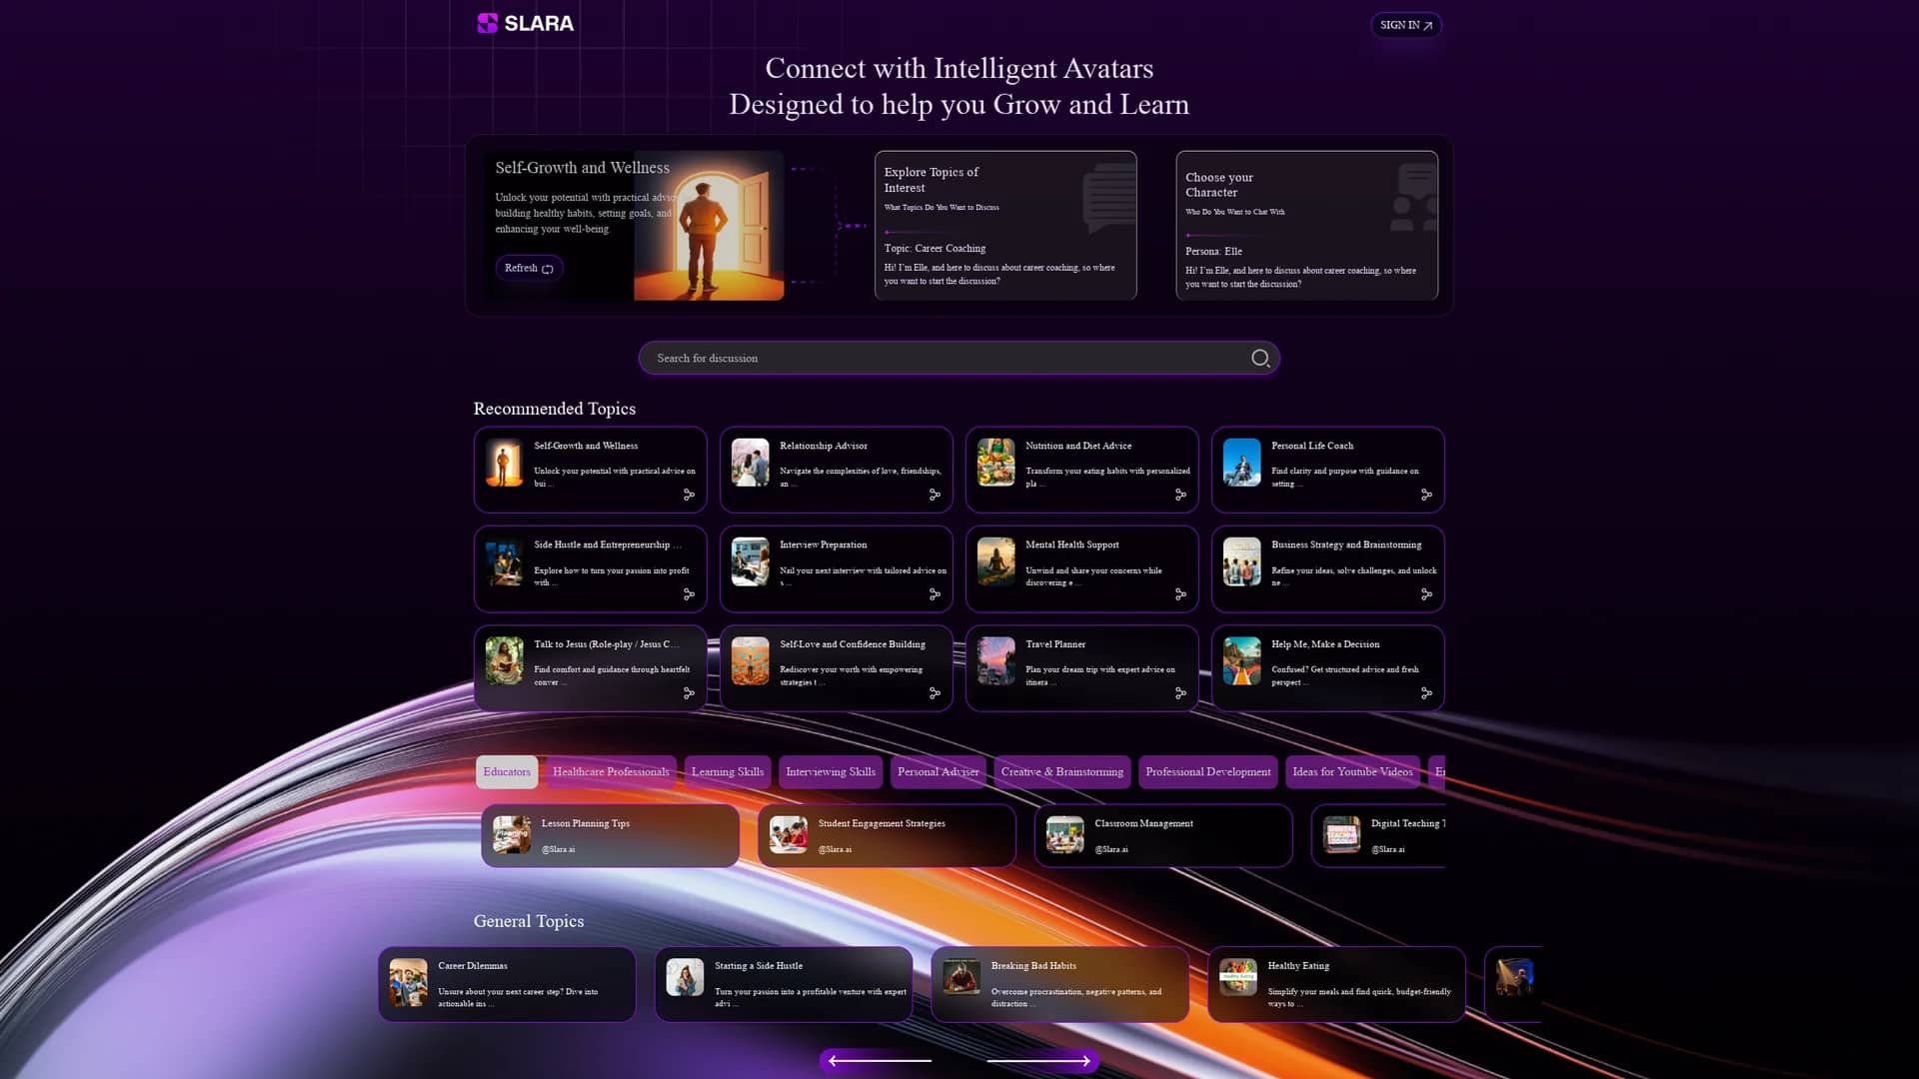Click the SLARA logo
Viewport: 1919px width, 1079px height.
[x=526, y=23]
